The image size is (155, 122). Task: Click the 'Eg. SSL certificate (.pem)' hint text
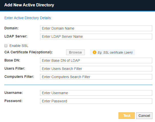[x=115, y=52]
